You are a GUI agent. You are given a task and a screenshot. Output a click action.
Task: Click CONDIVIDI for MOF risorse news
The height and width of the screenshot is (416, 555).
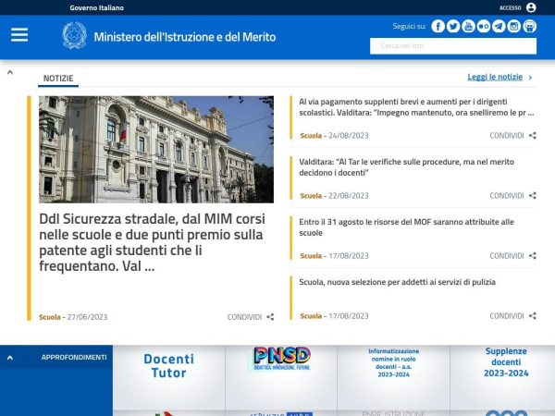pos(507,256)
